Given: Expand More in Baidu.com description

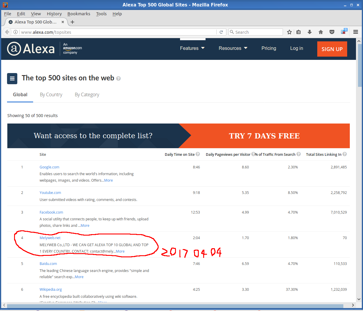Looking at the screenshot, I should pyautogui.click(x=79, y=277).
